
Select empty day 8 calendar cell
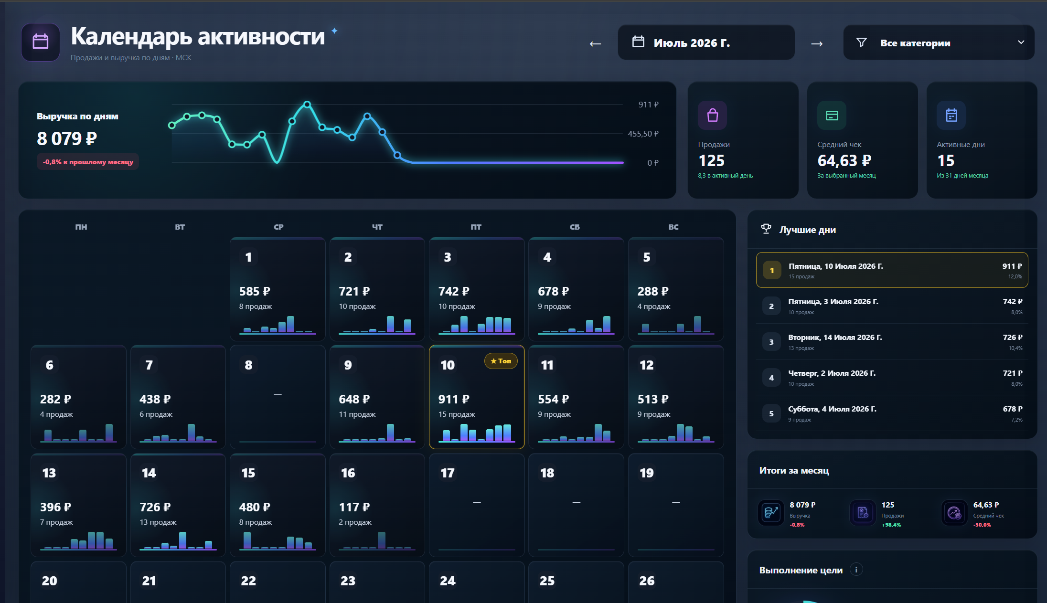coord(278,397)
